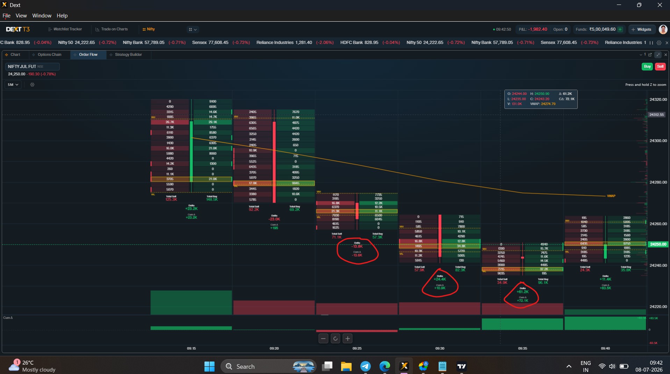Open the weather widget showing 26°C

32,366
